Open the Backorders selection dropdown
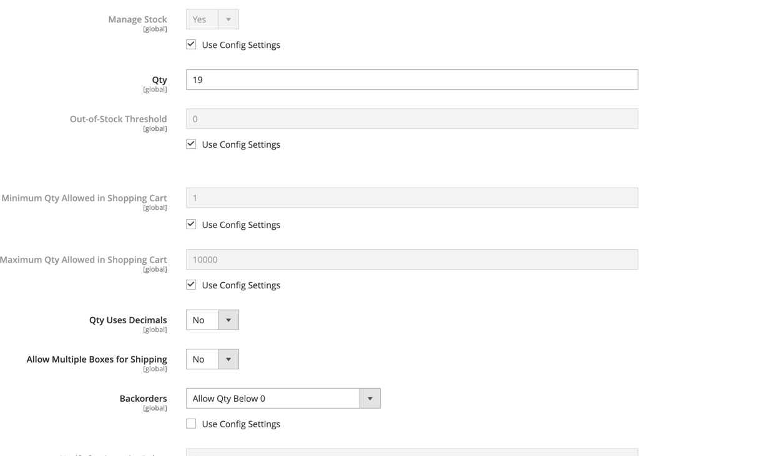Viewport: 782px width, 456px height. (x=283, y=398)
